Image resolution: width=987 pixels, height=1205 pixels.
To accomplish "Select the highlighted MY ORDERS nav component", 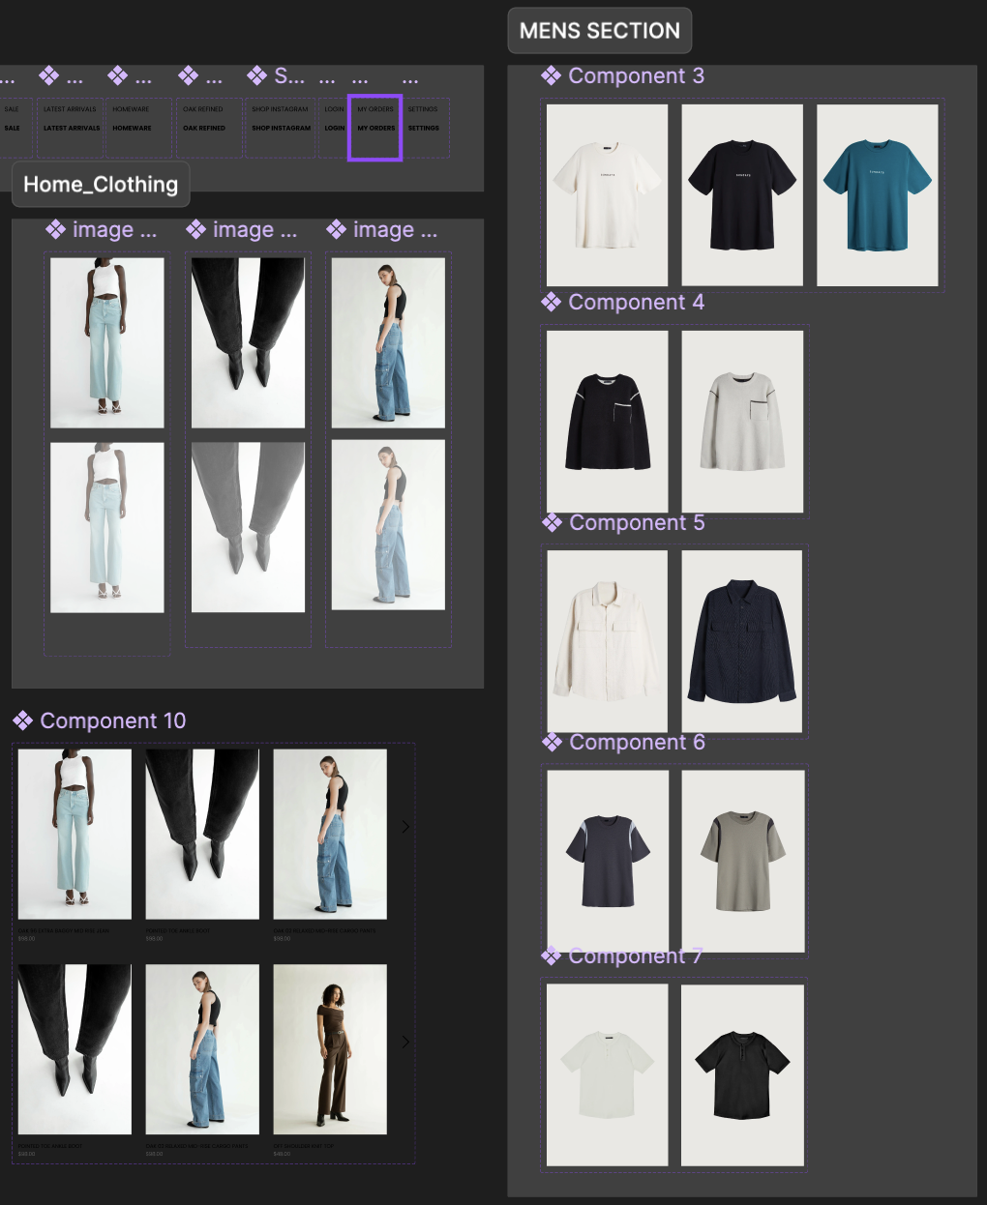I will pos(374,127).
